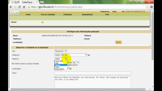
Task: Click the Urgência label
Action: [x=15, y=59]
